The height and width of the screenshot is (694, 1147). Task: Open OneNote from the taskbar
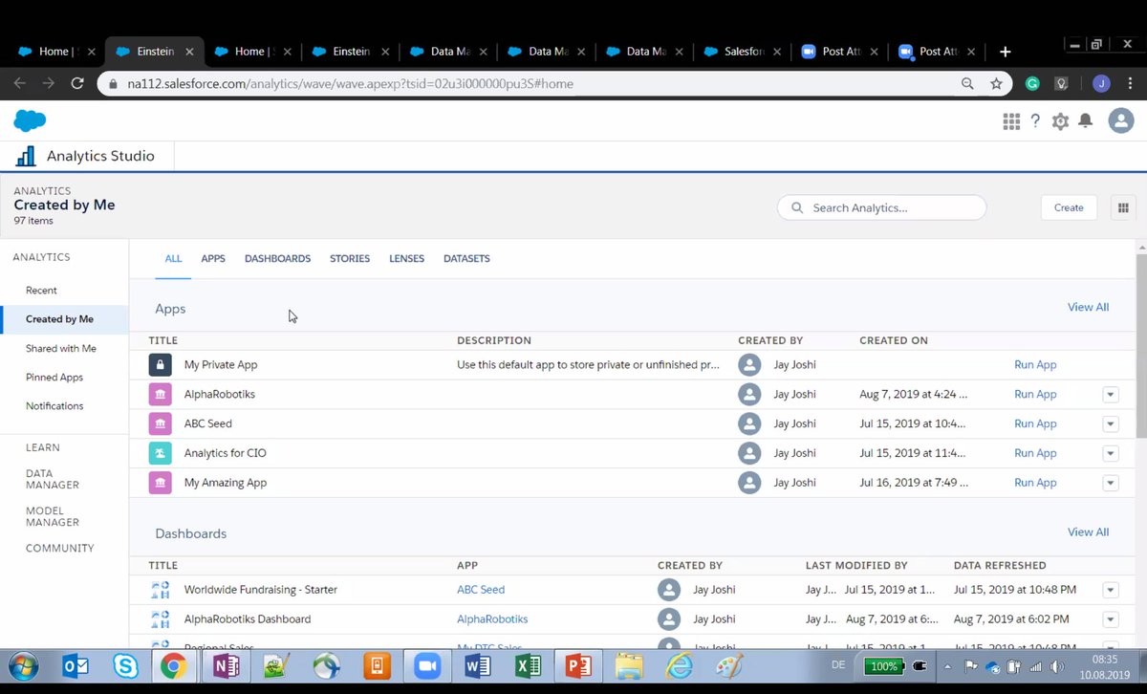227,666
